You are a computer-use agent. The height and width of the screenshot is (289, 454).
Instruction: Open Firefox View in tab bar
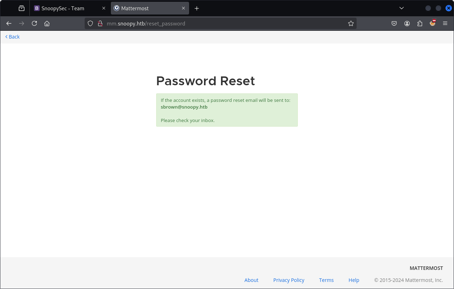[x=22, y=8]
